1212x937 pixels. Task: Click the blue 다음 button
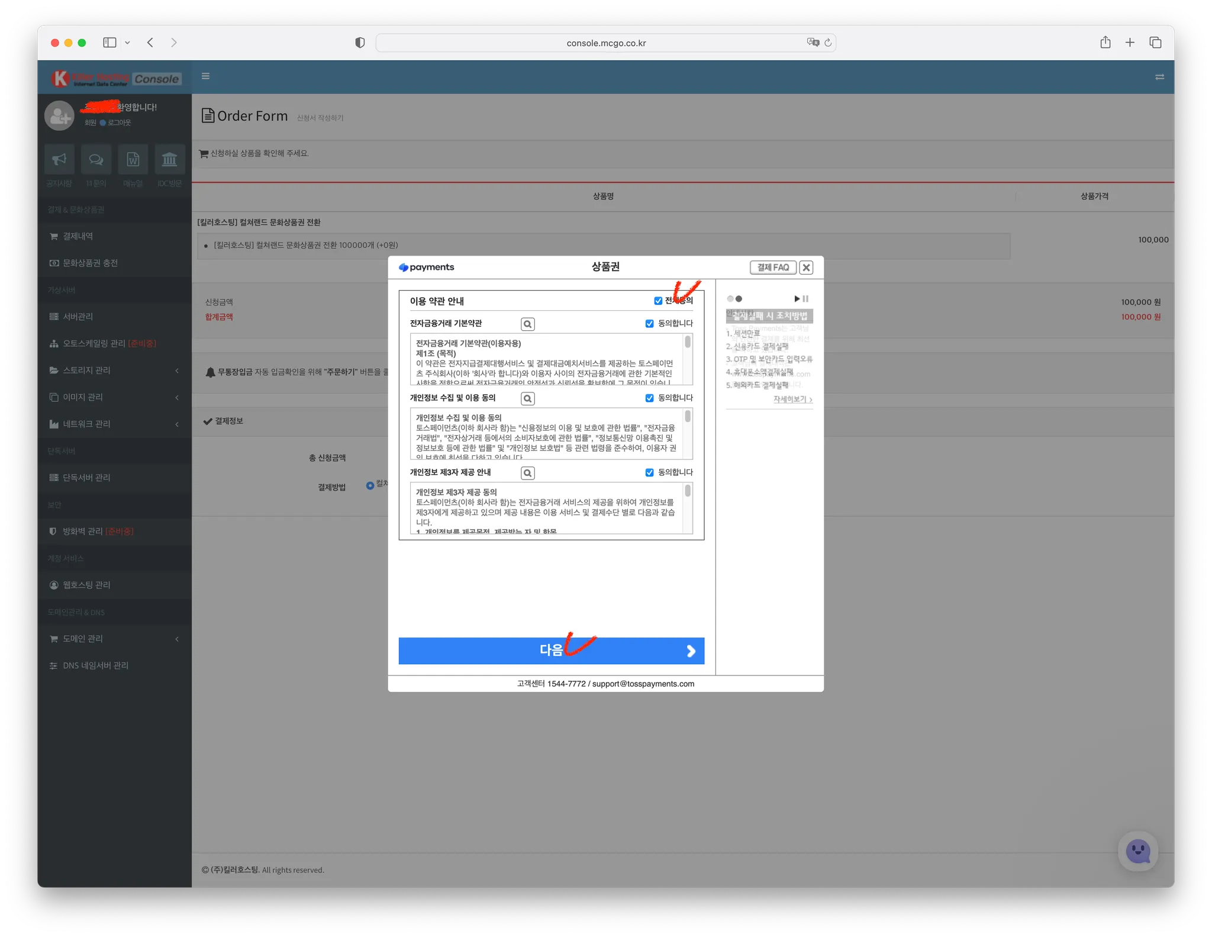pos(551,651)
